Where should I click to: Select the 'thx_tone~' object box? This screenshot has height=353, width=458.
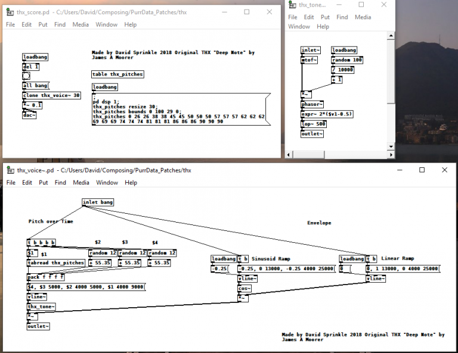click(x=41, y=307)
